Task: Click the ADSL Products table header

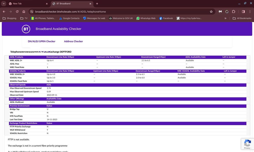Action: [x=16, y=57]
